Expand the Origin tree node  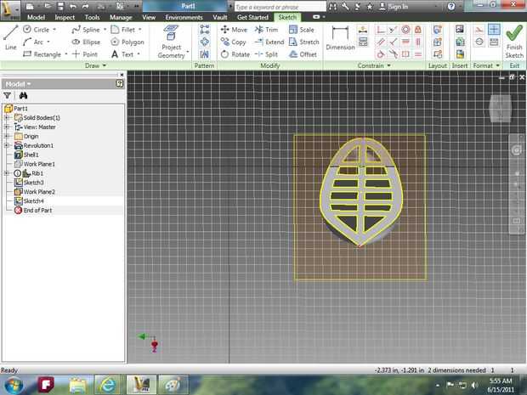tap(7, 136)
